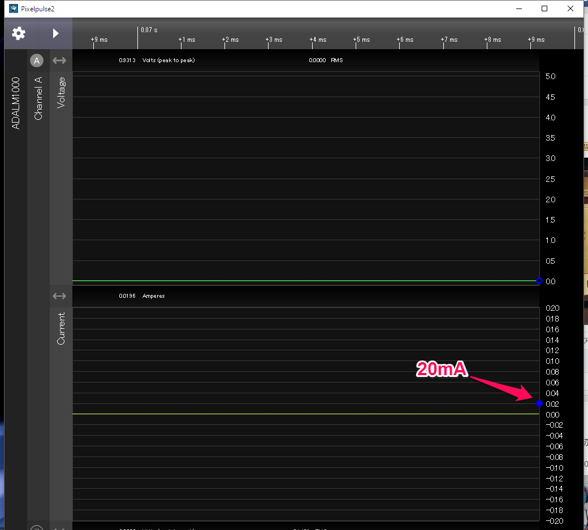
Task: Select the Current signal label
Action: click(x=61, y=328)
